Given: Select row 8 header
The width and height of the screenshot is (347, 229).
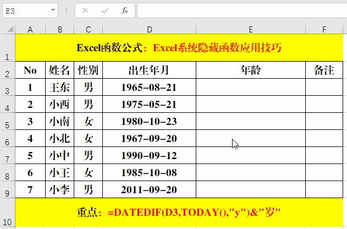Looking at the screenshot, I should (8, 172).
